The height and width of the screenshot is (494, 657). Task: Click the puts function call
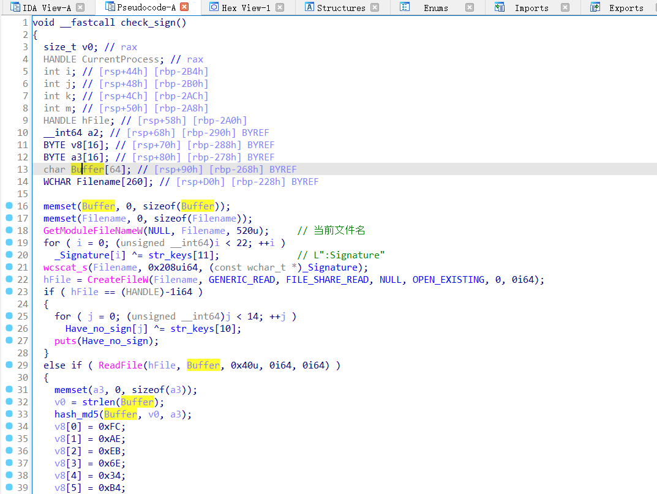tap(66, 340)
